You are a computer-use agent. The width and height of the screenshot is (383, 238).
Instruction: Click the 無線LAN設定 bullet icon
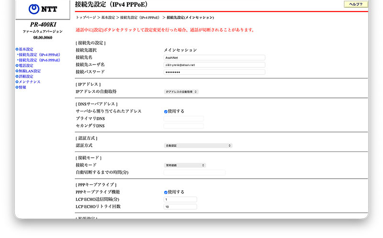(17, 71)
